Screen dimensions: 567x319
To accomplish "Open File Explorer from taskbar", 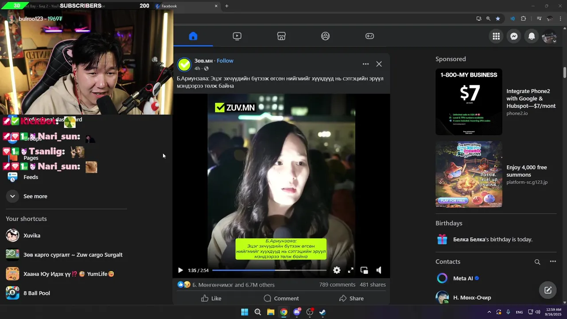I will [x=271, y=312].
